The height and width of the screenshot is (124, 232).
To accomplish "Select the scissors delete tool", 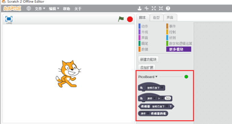I will click(146, 9).
